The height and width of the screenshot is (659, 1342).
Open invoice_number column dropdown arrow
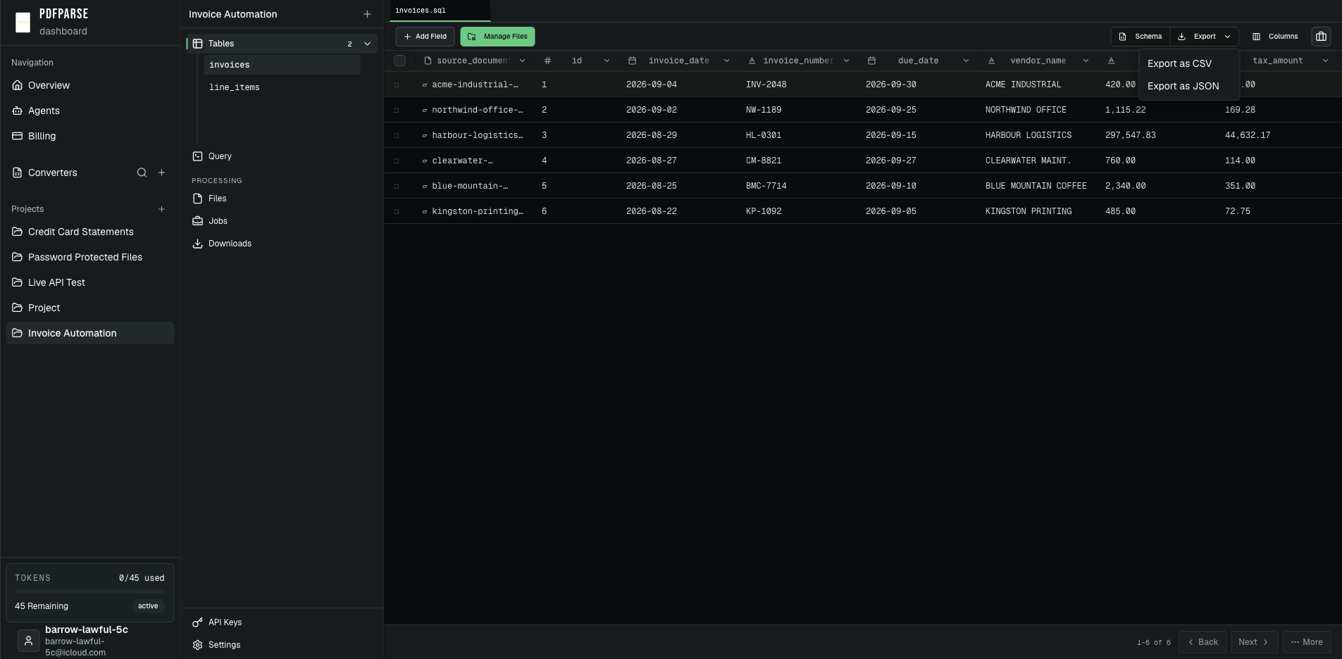tap(846, 61)
